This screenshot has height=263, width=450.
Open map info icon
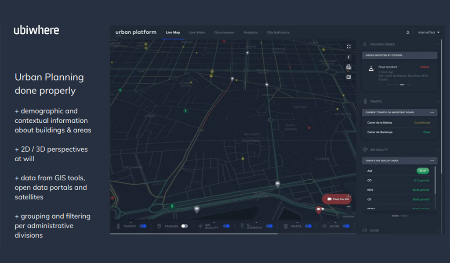[348, 57]
